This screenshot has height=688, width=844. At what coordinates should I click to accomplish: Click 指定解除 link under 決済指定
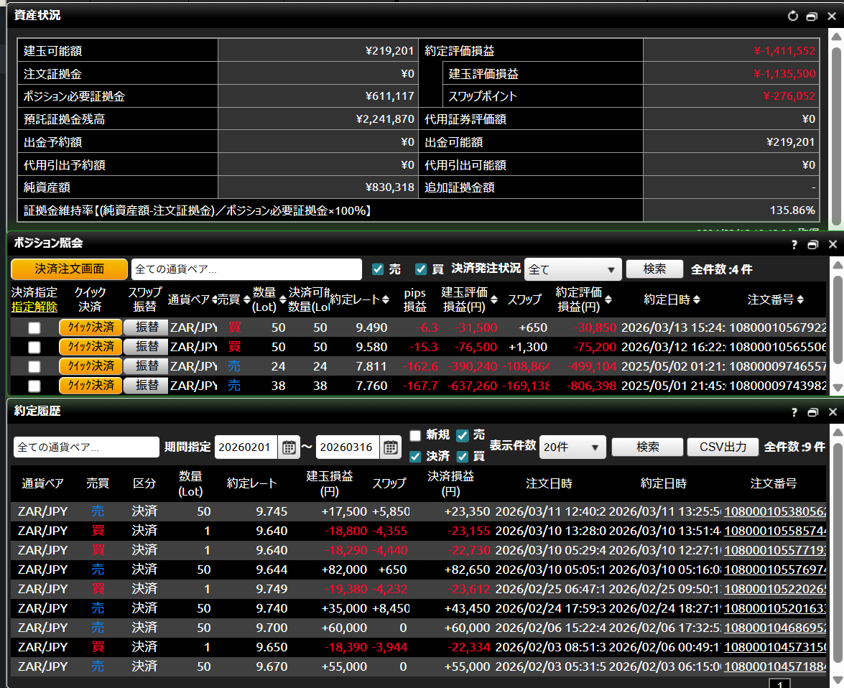click(x=34, y=307)
